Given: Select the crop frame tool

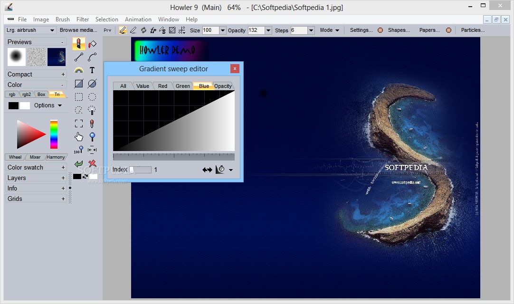Looking at the screenshot, I should coord(79,123).
